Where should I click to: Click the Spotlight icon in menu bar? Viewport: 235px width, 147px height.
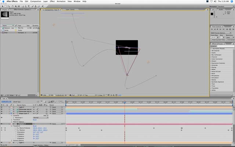232,1
